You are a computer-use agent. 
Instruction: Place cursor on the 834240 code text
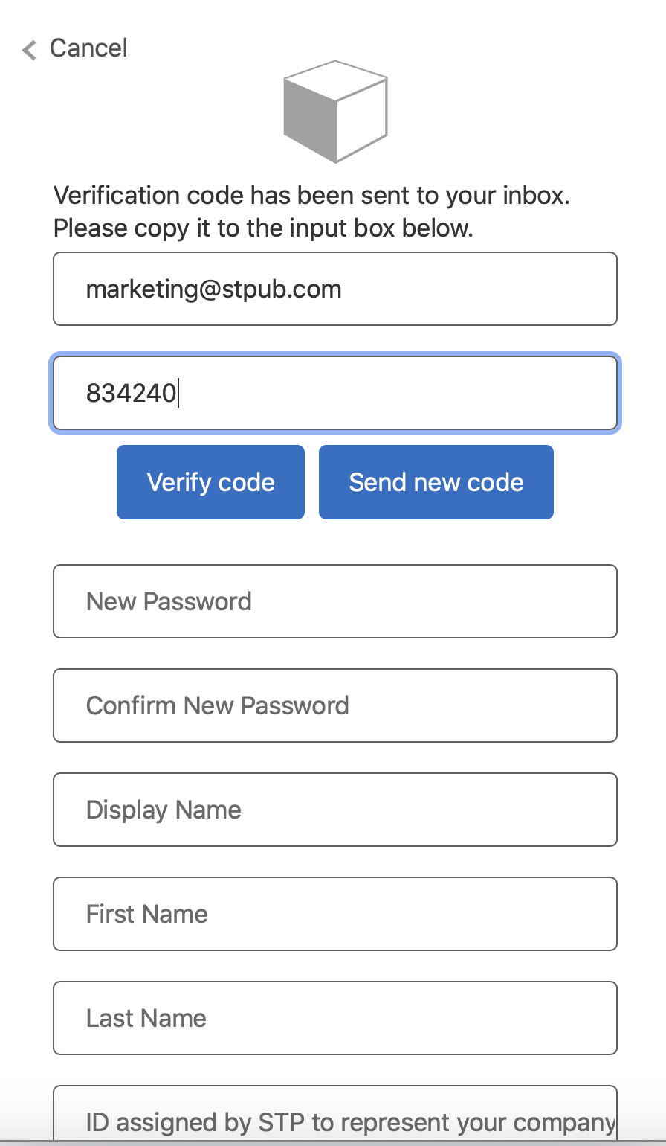[131, 393]
